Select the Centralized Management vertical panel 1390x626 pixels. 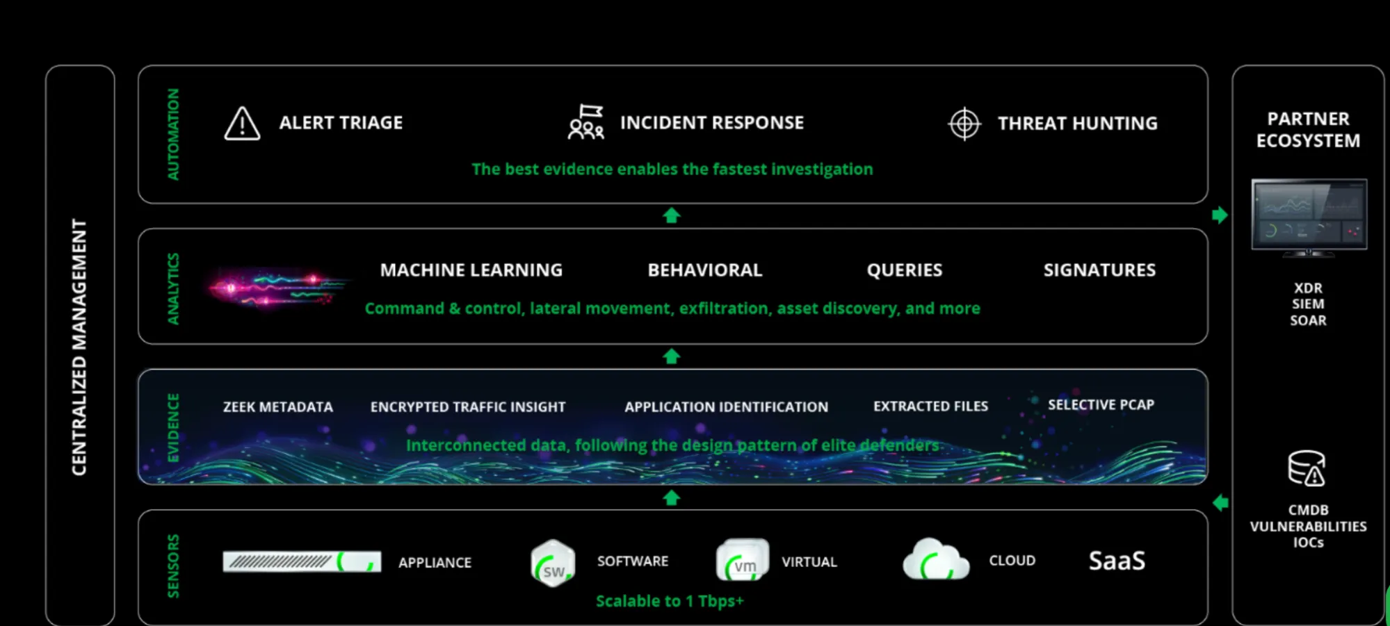pos(80,346)
